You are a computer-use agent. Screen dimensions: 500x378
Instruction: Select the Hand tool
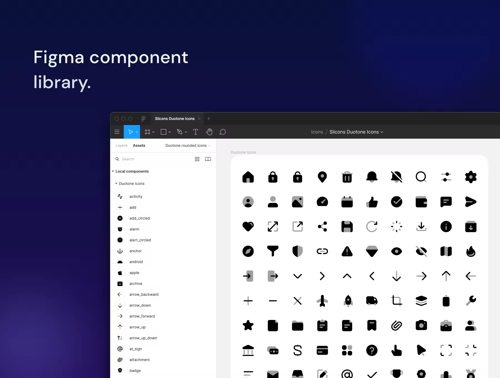[209, 132]
